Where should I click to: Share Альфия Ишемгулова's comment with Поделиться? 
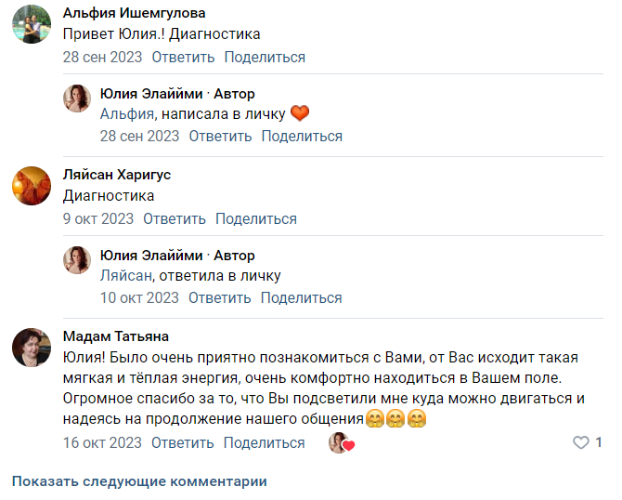(x=265, y=58)
